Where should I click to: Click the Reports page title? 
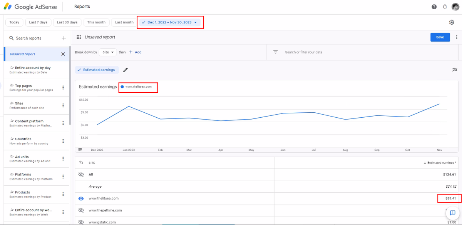[82, 7]
